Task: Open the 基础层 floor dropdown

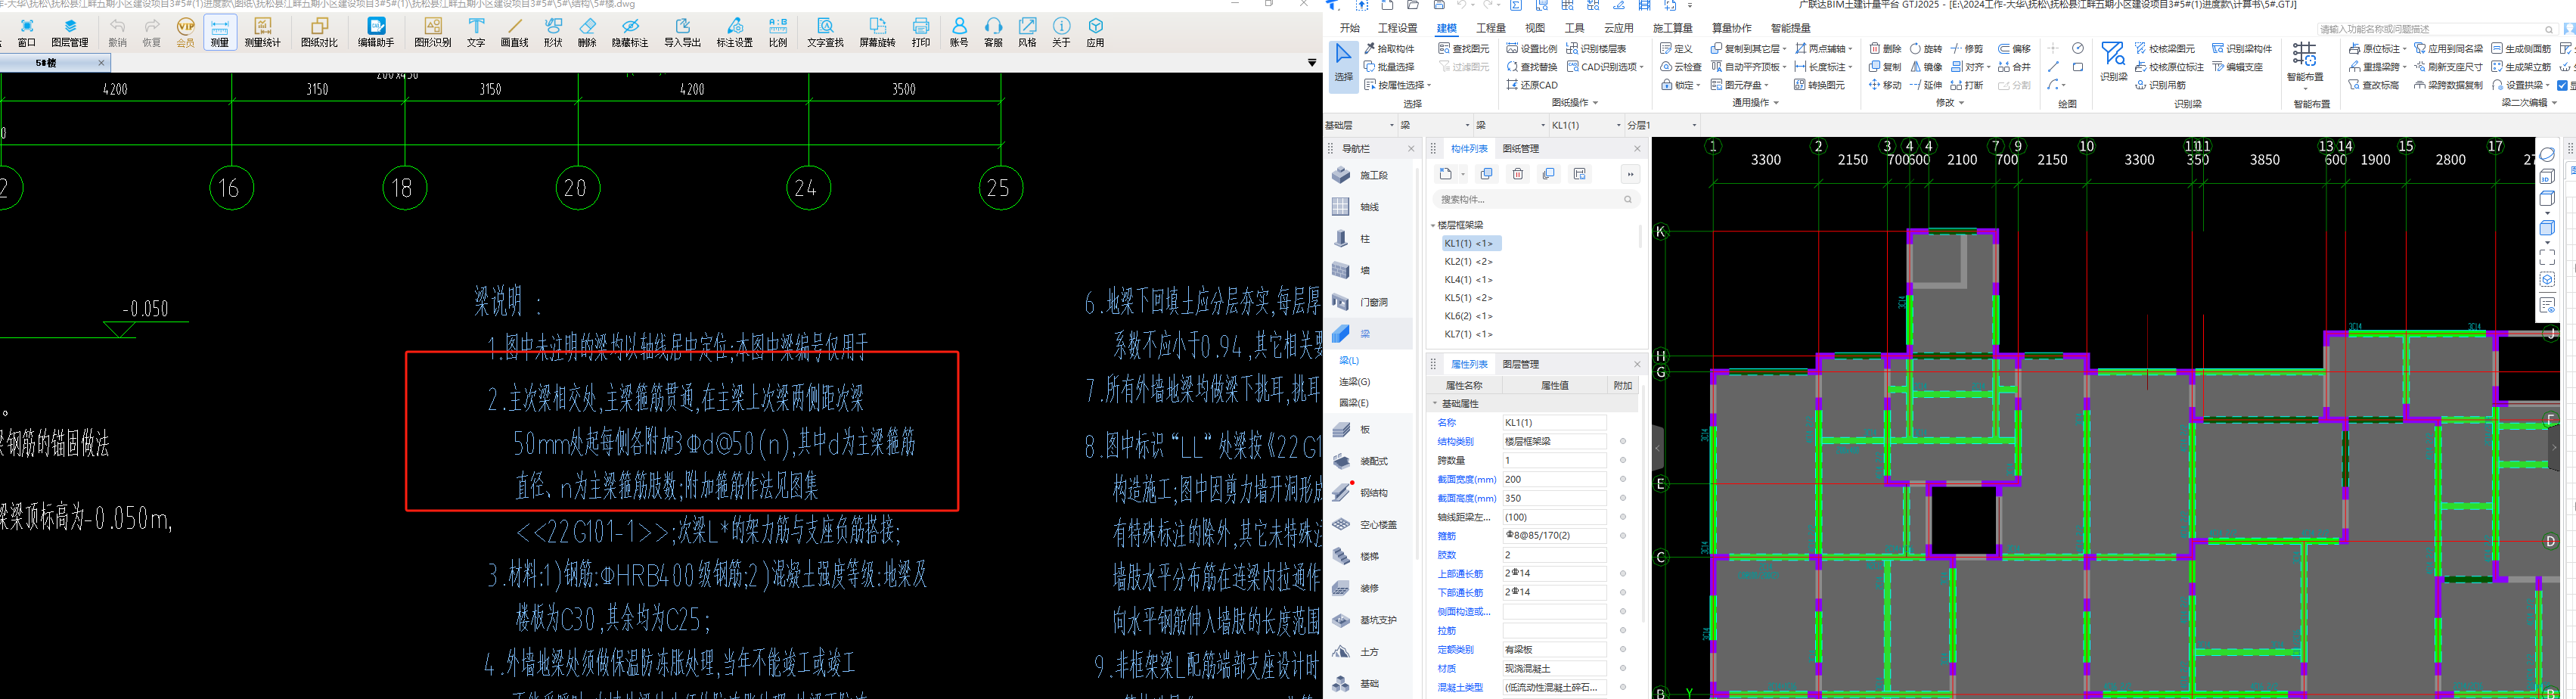Action: click(1360, 125)
